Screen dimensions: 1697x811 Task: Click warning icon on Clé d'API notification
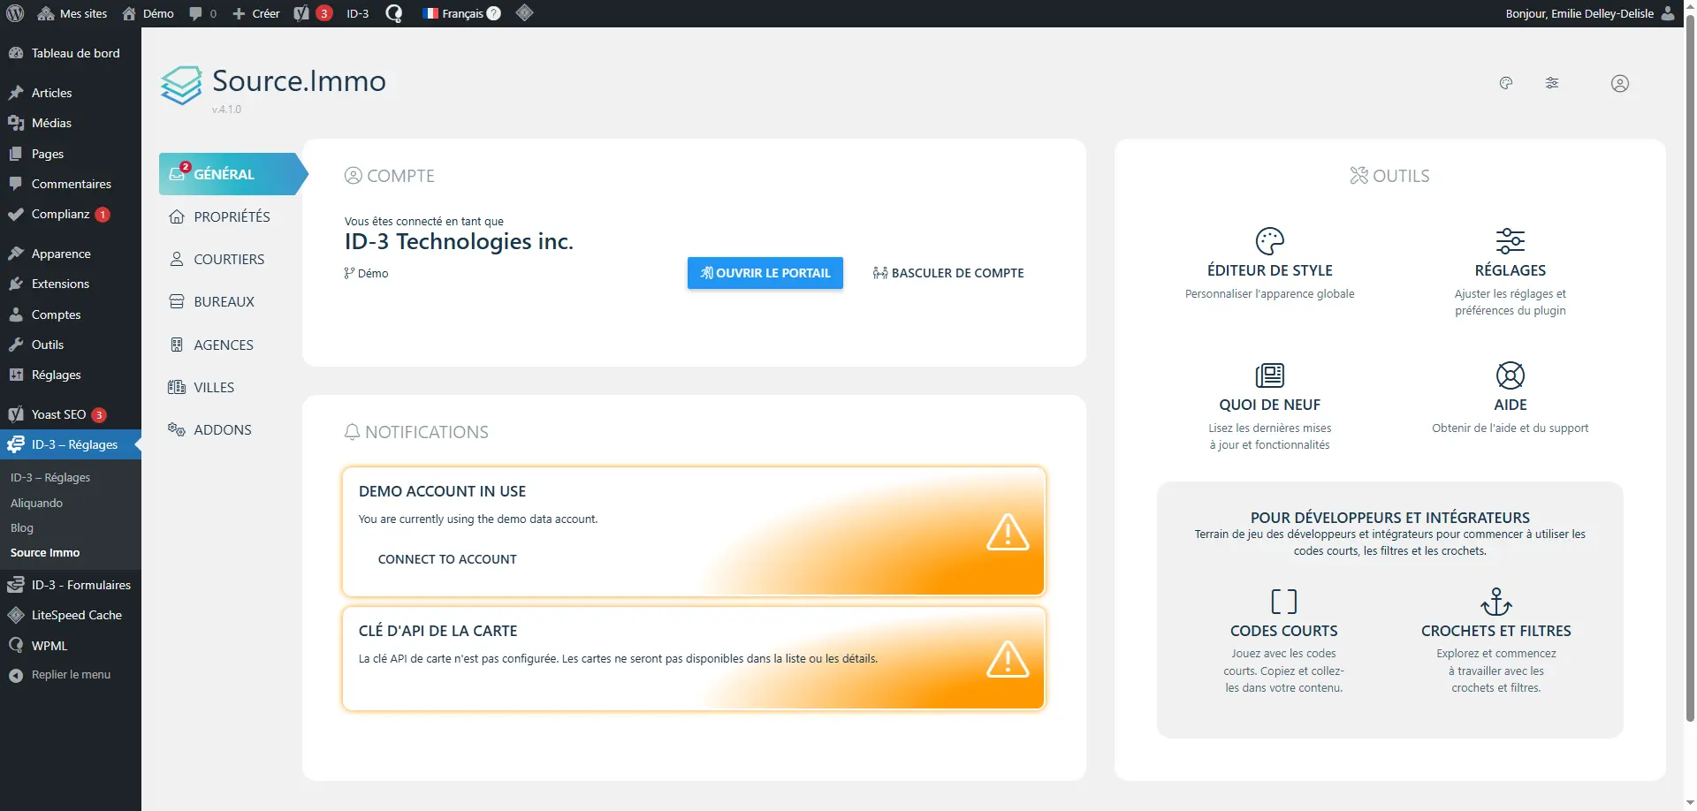coord(1008,659)
